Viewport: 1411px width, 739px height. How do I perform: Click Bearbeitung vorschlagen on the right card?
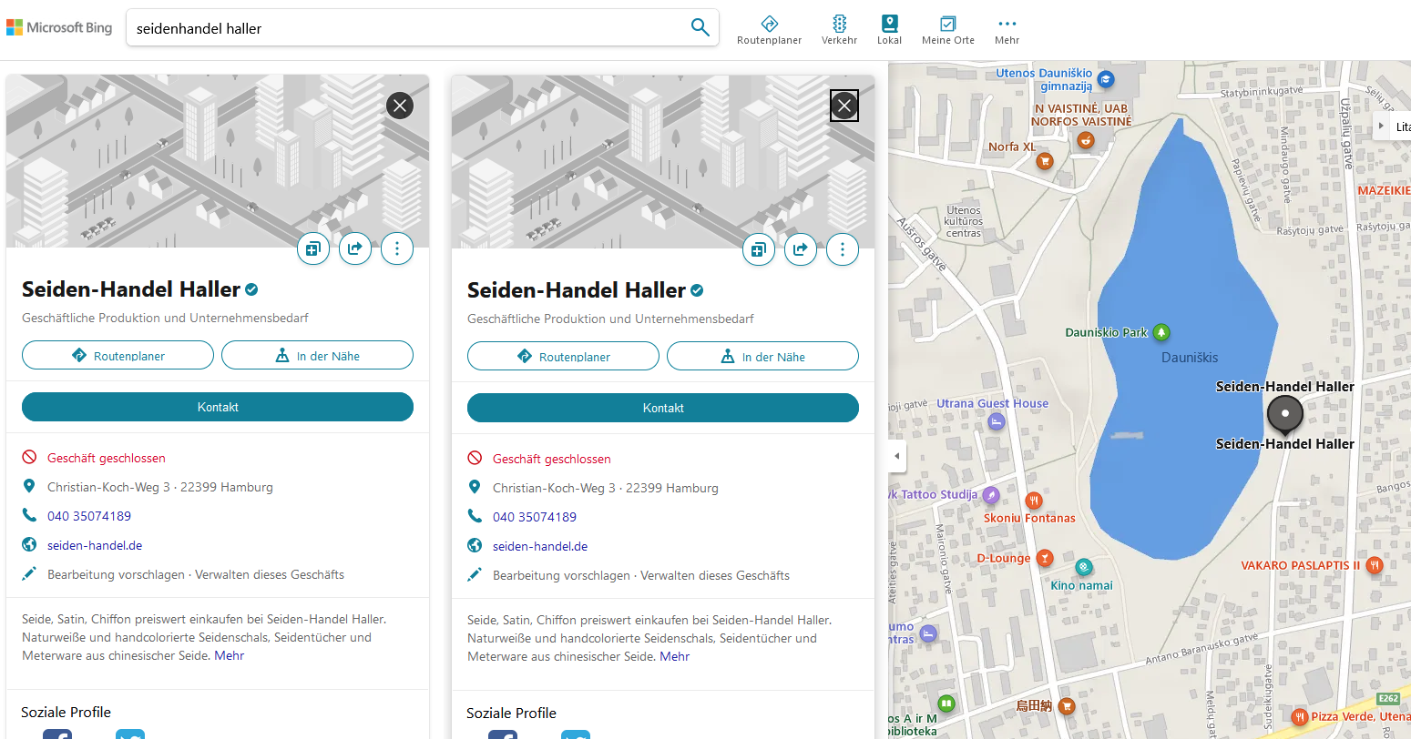(x=561, y=575)
